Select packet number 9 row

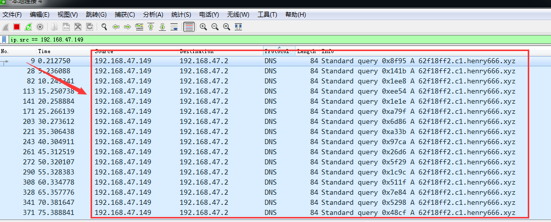275,61
